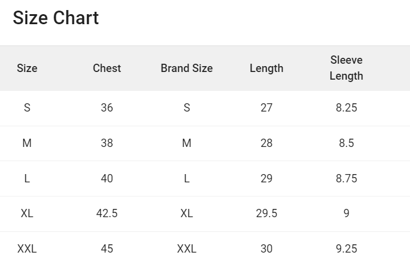Screen dimensions: 410x275
Task: Click sleeve length value 8.25
Action: [x=346, y=108]
